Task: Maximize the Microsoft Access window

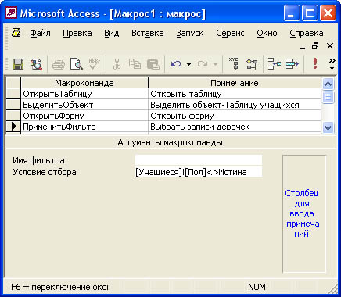Action: (x=310, y=13)
